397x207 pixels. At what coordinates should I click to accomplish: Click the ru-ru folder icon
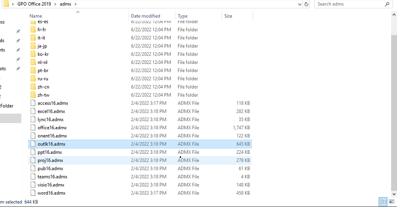tap(33, 78)
